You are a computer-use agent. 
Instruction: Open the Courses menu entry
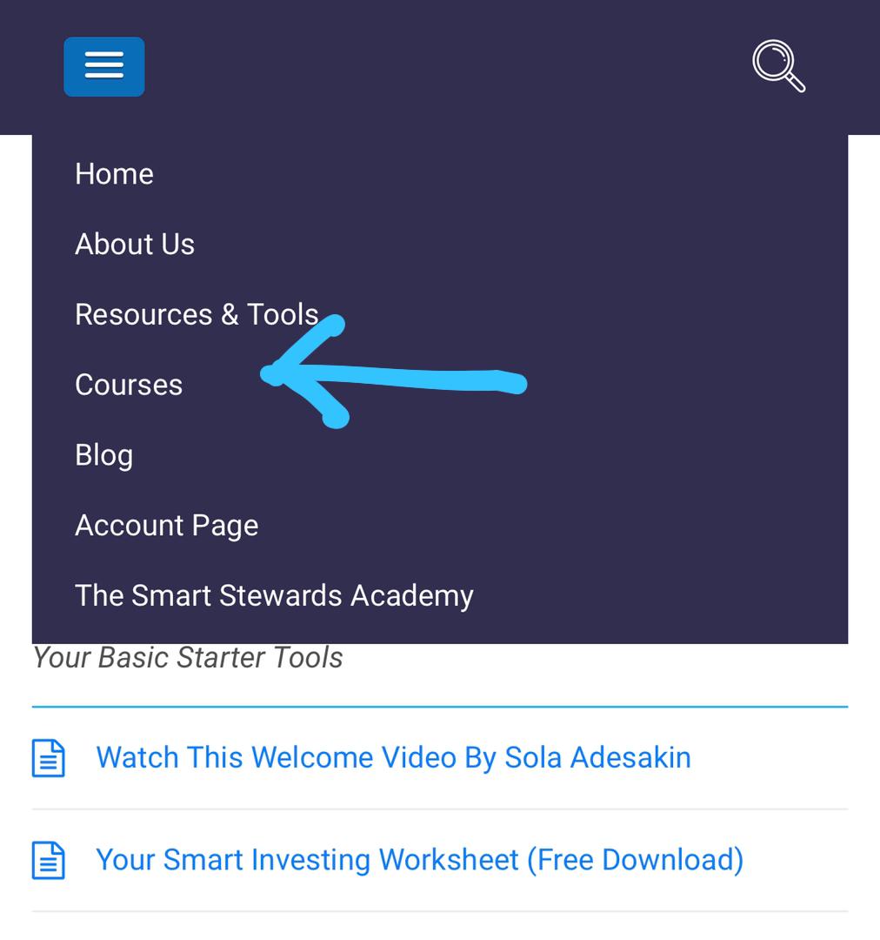[x=129, y=385]
